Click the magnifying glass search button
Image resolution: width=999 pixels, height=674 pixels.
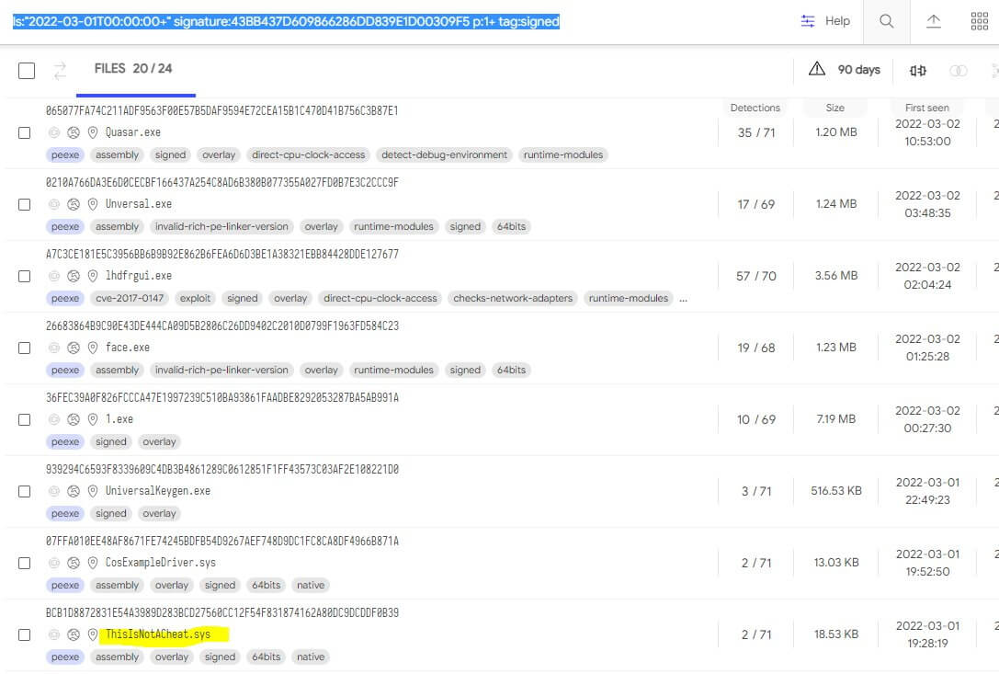pos(886,21)
